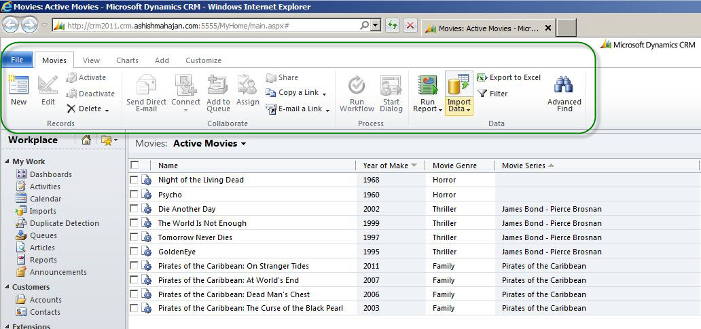Viewport: 701px width, 329px height.
Task: Open Accounts under Customers
Action: (39, 300)
